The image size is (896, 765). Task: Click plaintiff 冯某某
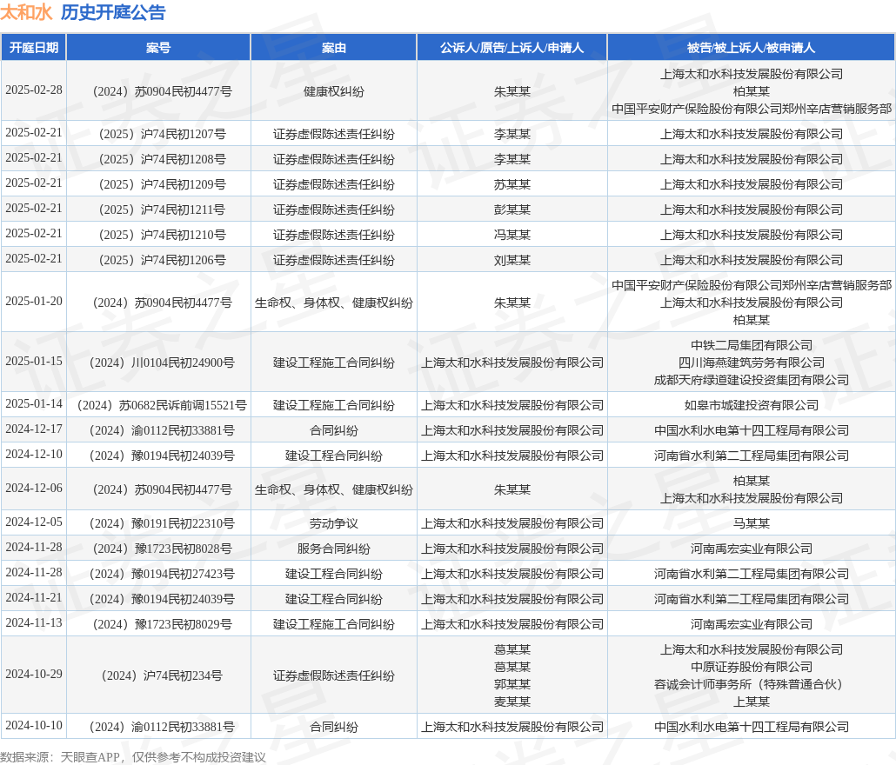point(512,235)
